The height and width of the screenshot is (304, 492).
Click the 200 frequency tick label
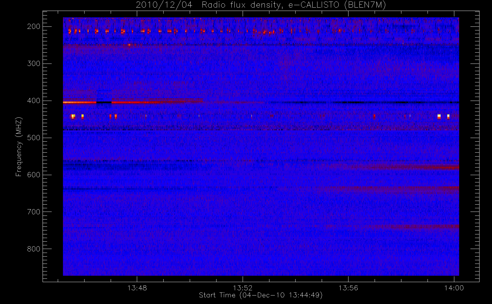(x=34, y=26)
